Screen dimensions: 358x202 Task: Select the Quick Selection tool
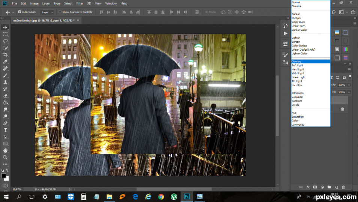[5, 48]
